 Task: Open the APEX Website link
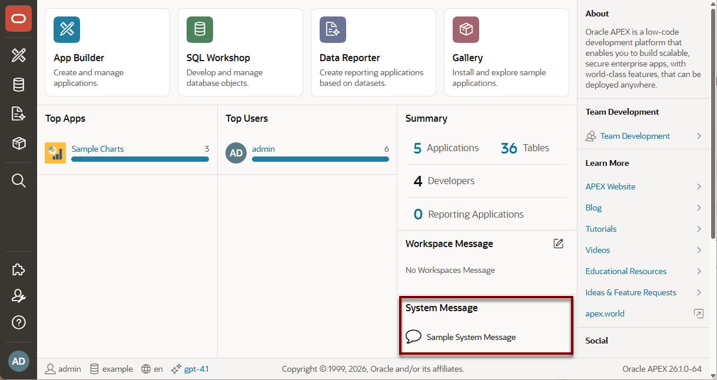coord(610,186)
